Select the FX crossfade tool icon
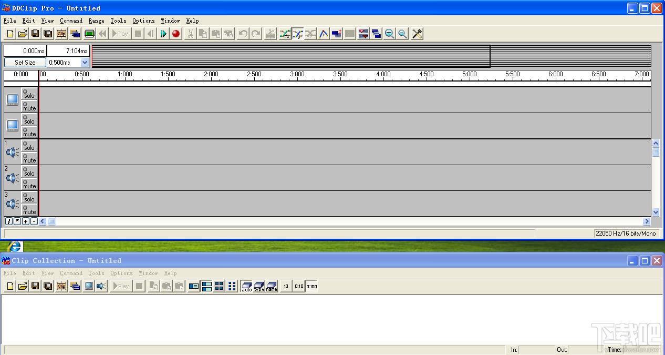The width and height of the screenshot is (665, 355). point(285,34)
